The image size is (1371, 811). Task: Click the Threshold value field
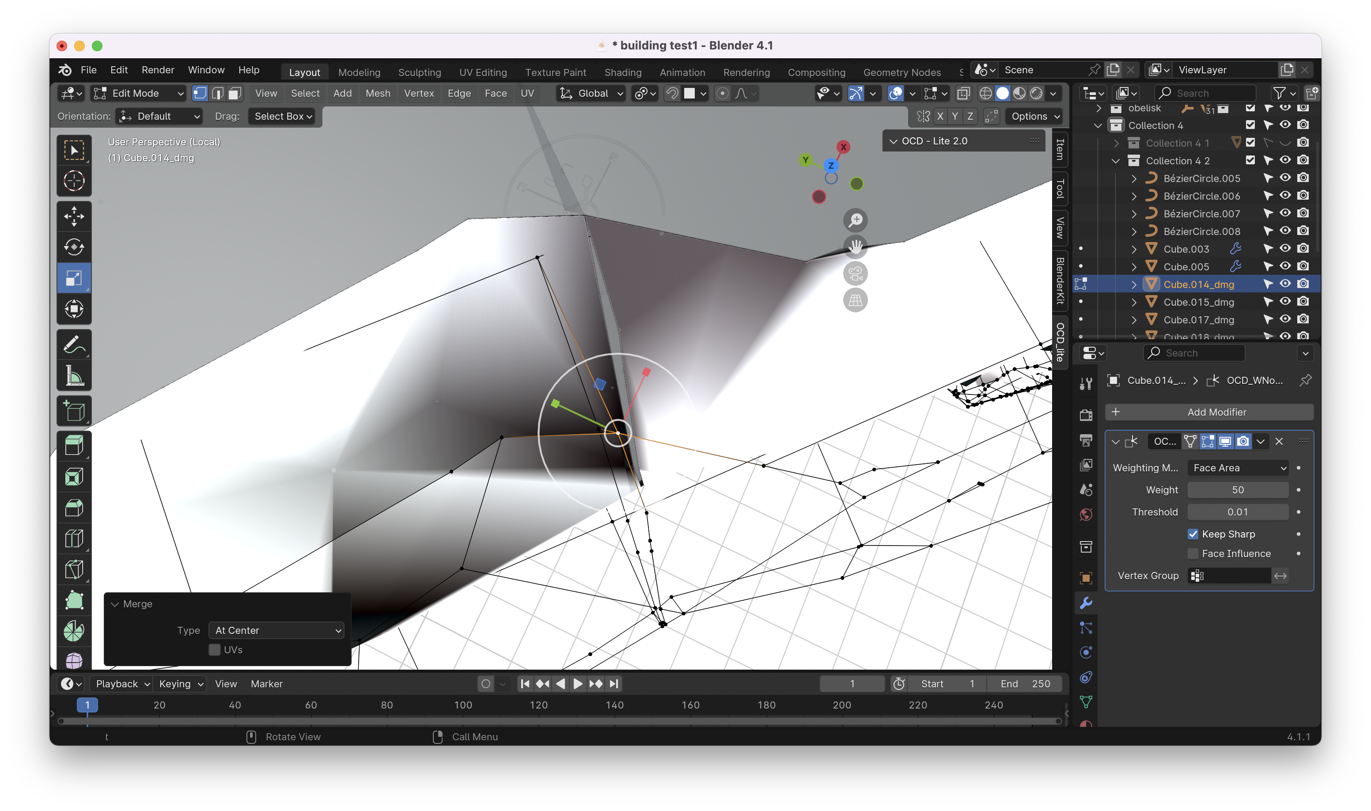point(1238,512)
